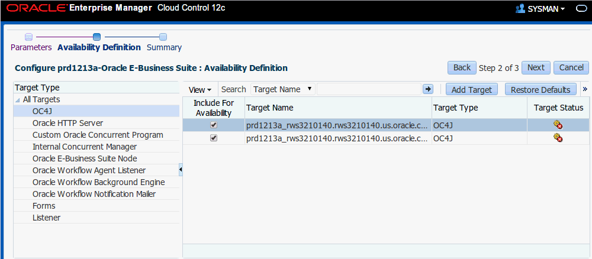Click the Cancel button
The height and width of the screenshot is (259, 592).
click(571, 67)
